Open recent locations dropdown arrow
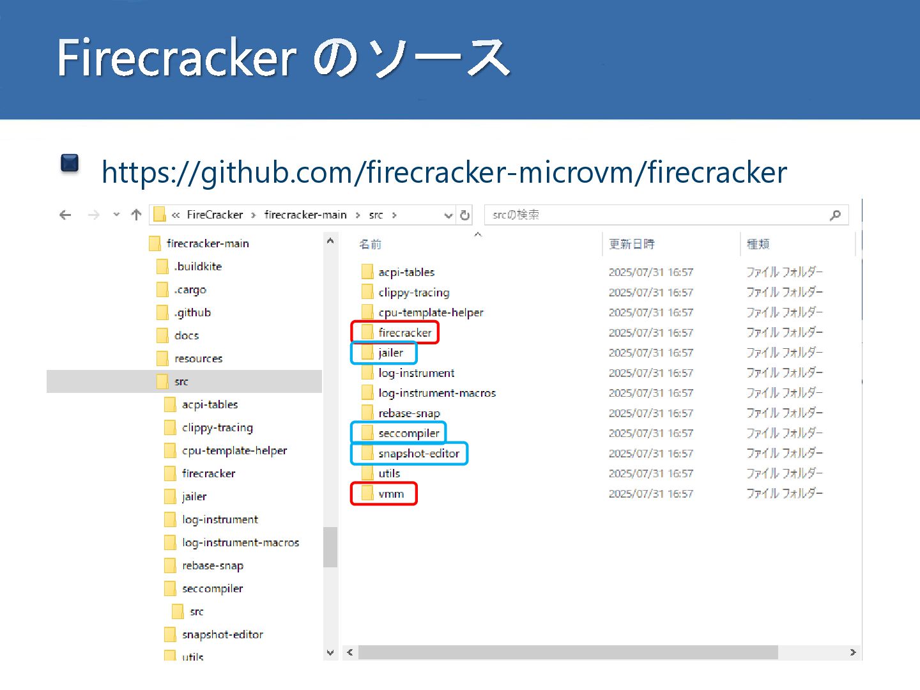Viewport: 920px width, 690px height. (116, 215)
